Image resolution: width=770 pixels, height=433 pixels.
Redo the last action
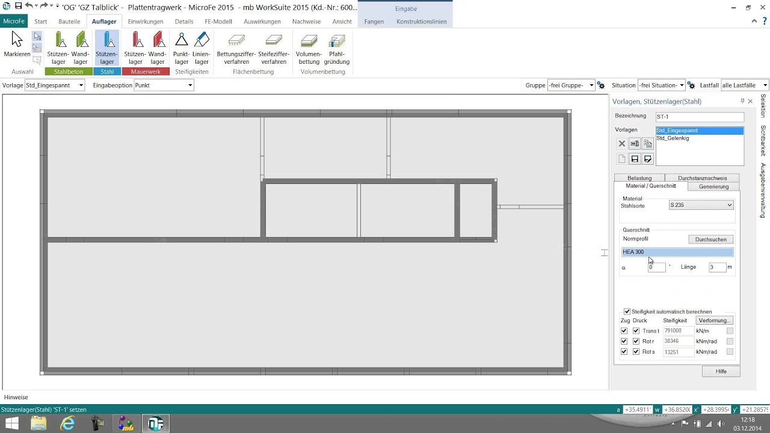pyautogui.click(x=43, y=6)
